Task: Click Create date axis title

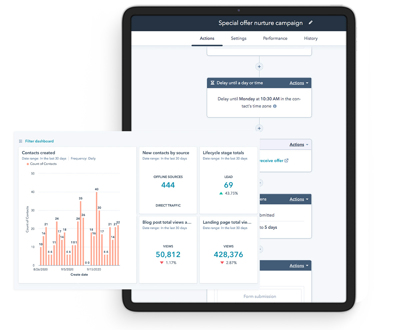Action: click(79, 275)
